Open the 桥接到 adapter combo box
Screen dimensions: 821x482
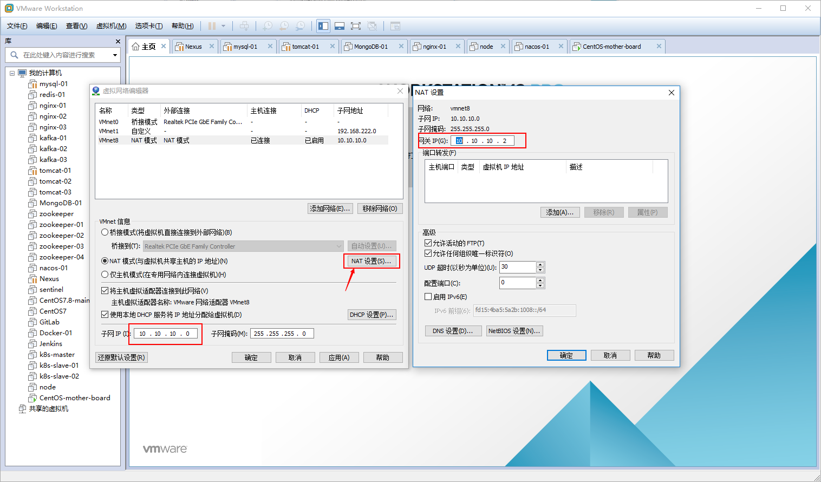(243, 246)
